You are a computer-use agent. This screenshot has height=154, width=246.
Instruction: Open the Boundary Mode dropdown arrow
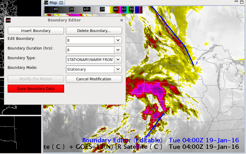(118, 69)
